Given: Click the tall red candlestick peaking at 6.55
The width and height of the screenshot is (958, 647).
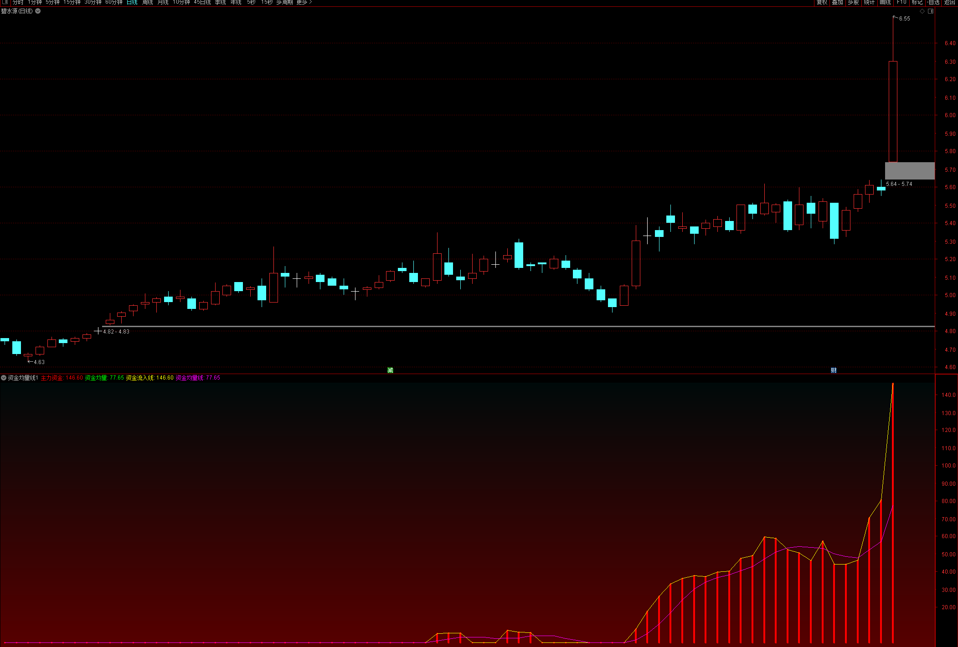Looking at the screenshot, I should 893,112.
